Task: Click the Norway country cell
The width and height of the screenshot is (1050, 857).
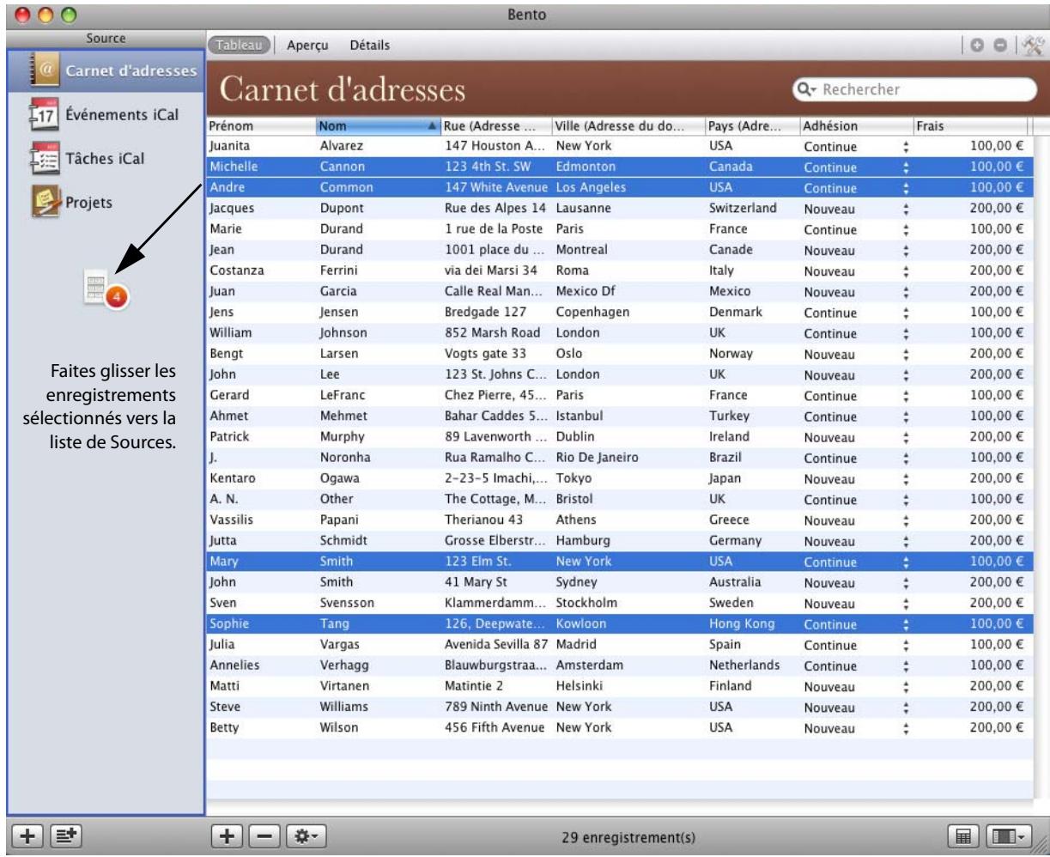Action: click(731, 354)
